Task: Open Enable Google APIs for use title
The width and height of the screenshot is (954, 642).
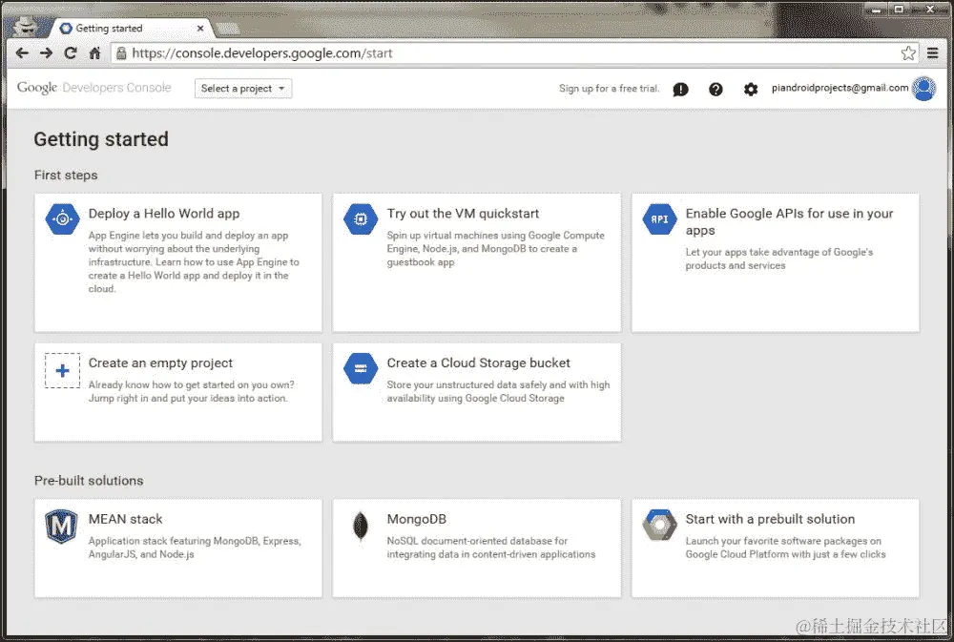Action: tap(789, 221)
